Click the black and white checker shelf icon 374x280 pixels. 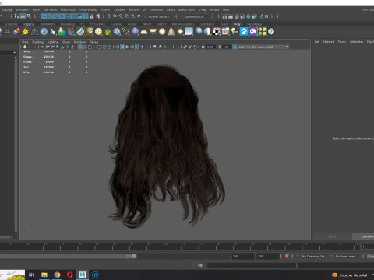[217, 32]
